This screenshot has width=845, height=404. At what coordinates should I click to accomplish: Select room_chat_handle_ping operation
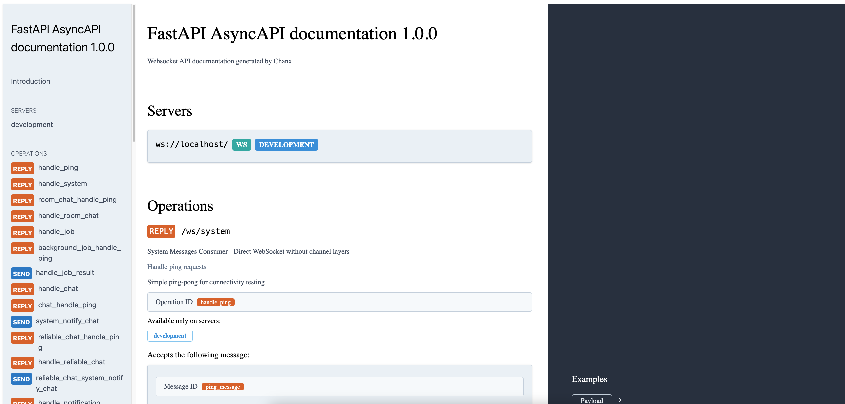(77, 200)
